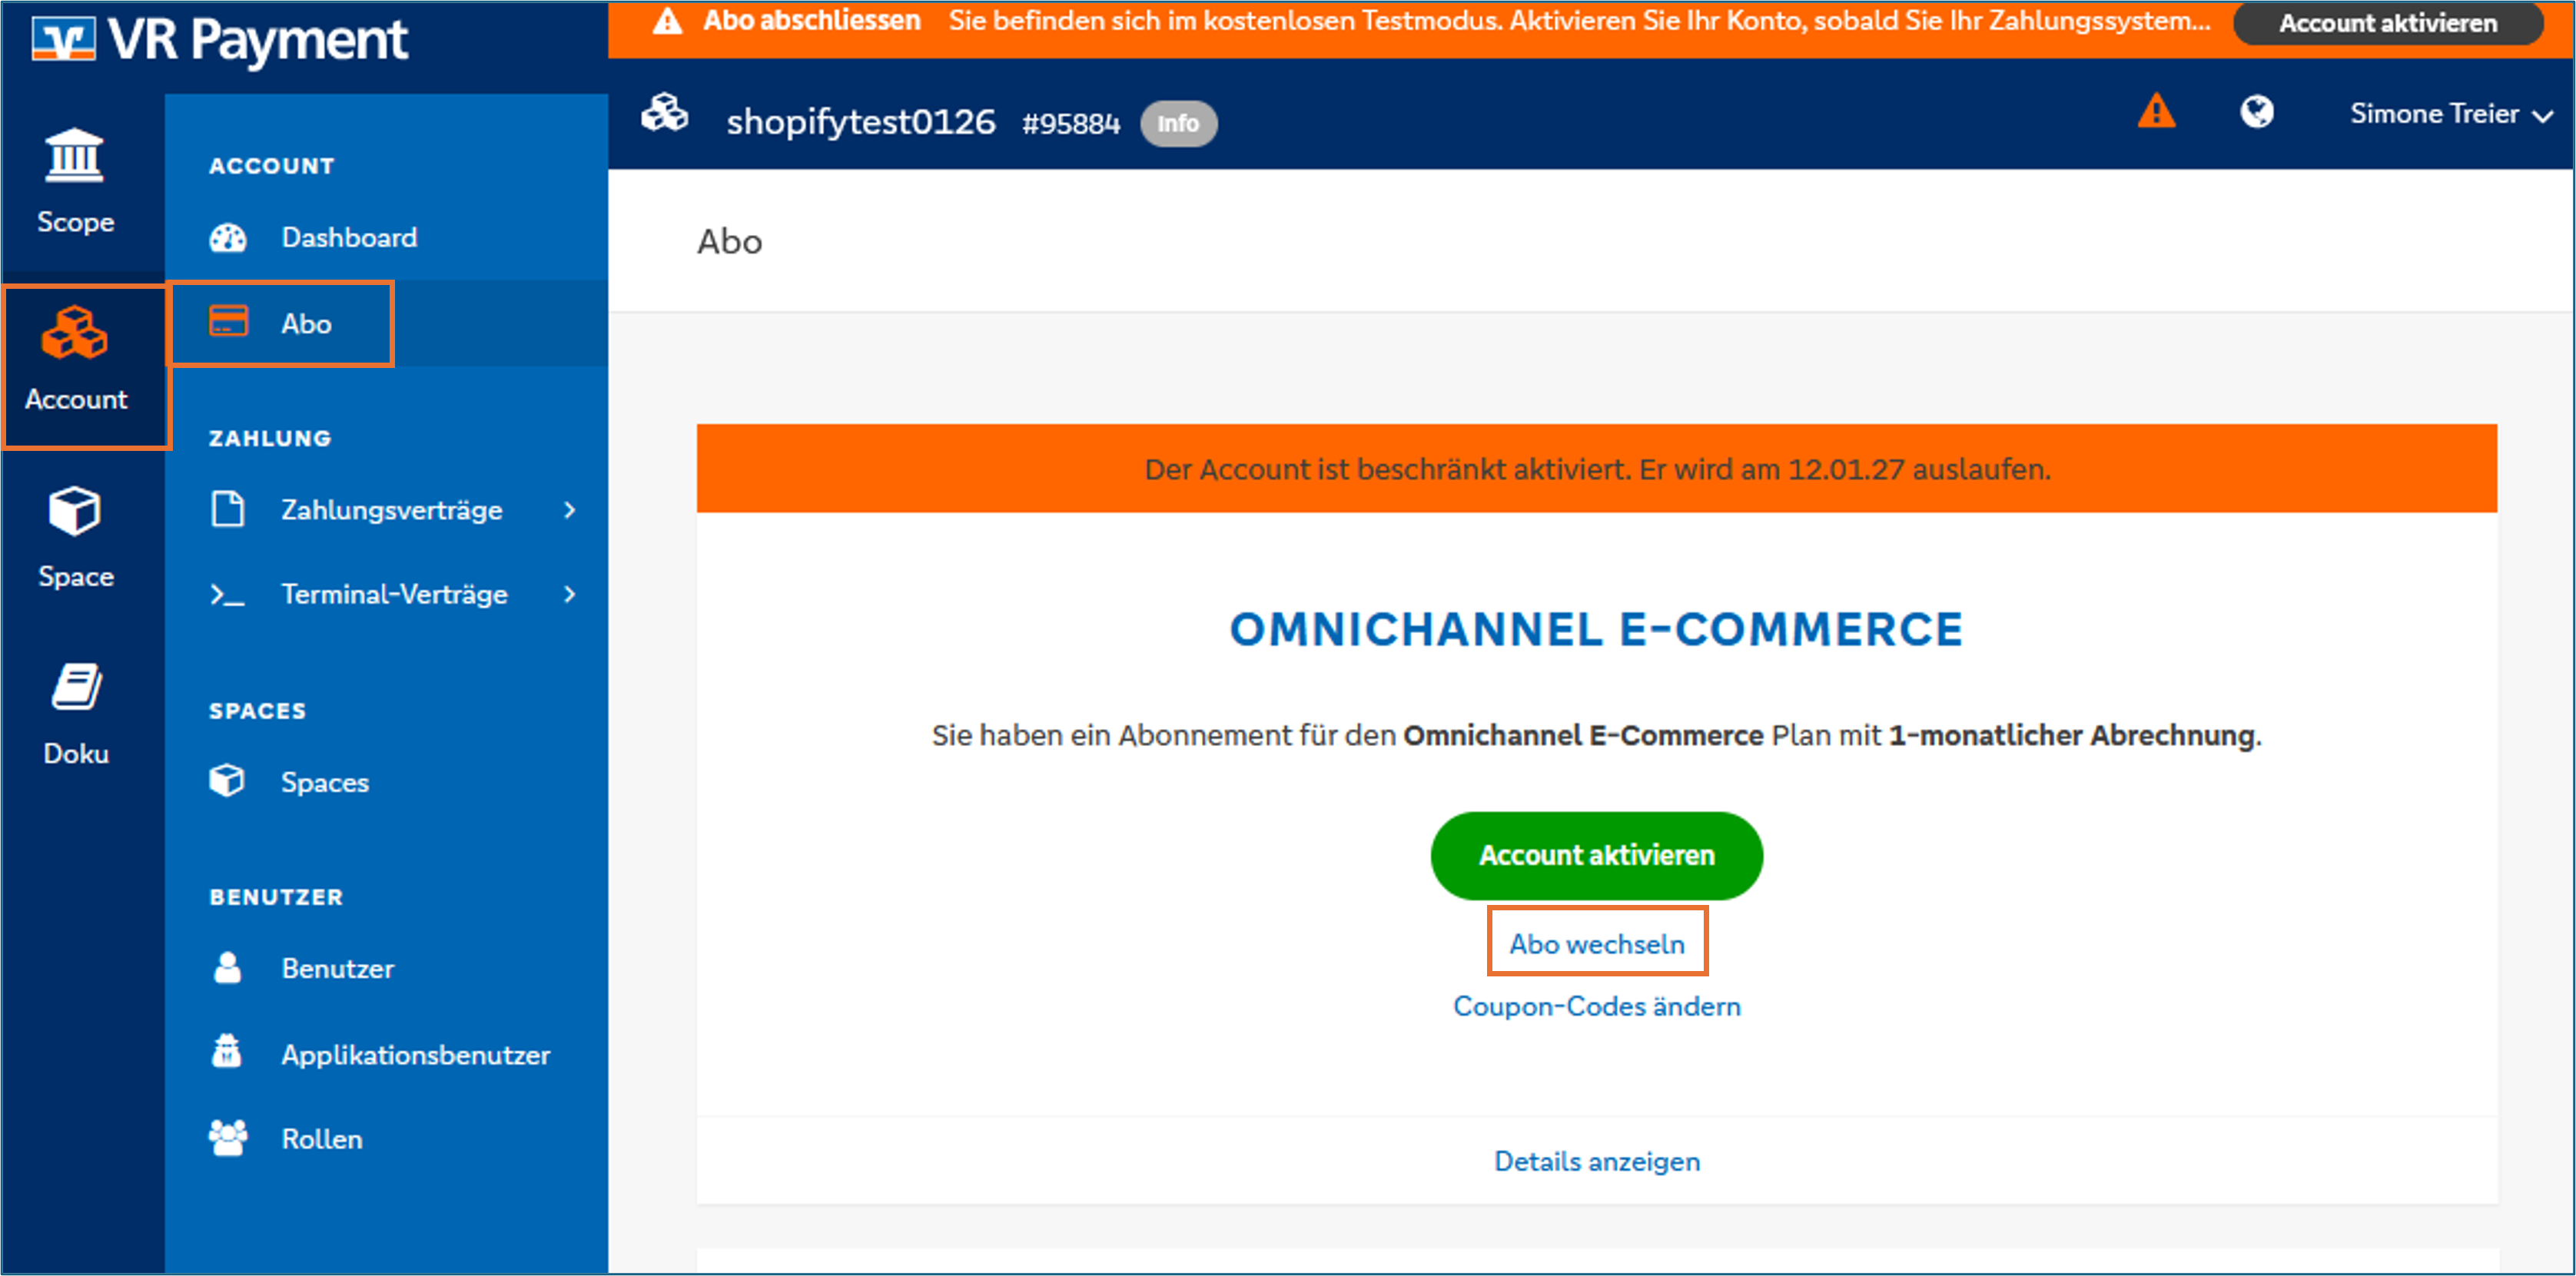2576x1276 pixels.
Task: Click the Rollen group icon
Action: point(228,1137)
